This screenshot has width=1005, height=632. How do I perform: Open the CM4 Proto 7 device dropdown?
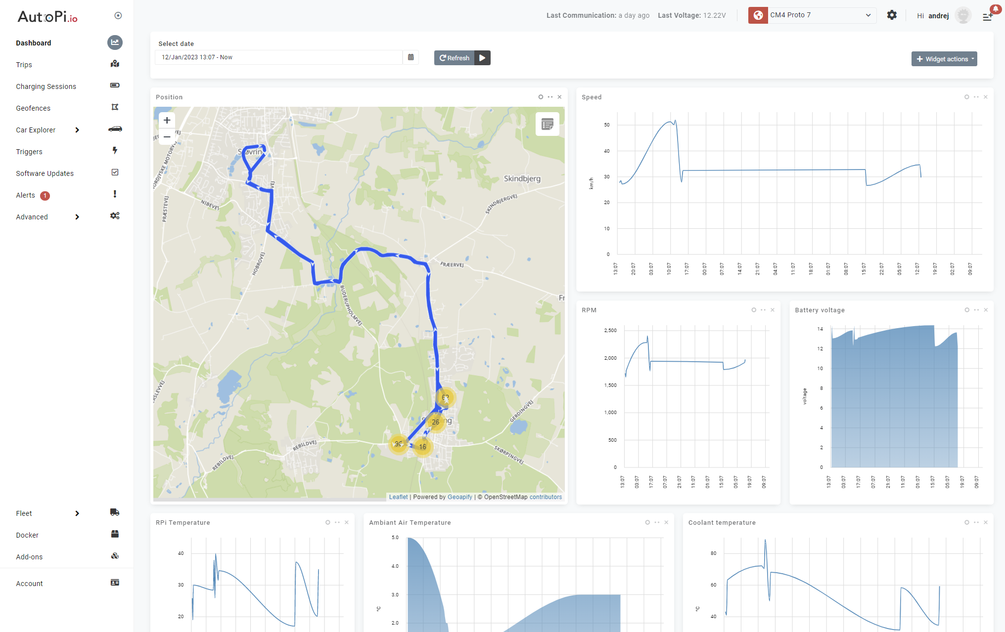click(x=811, y=15)
